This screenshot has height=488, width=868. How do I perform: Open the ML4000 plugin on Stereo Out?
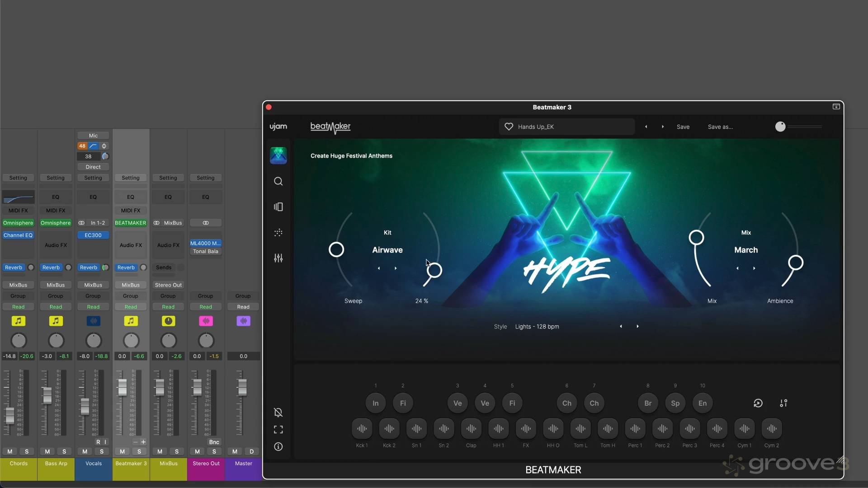pos(206,243)
